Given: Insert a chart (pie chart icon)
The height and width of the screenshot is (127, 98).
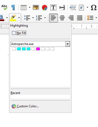Looking at the screenshot, I should [x=45, y=7].
